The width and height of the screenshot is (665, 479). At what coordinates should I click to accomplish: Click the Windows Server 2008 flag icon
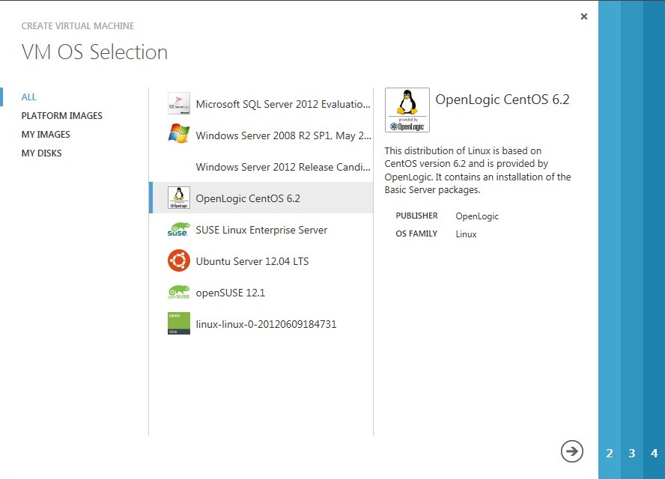point(179,135)
